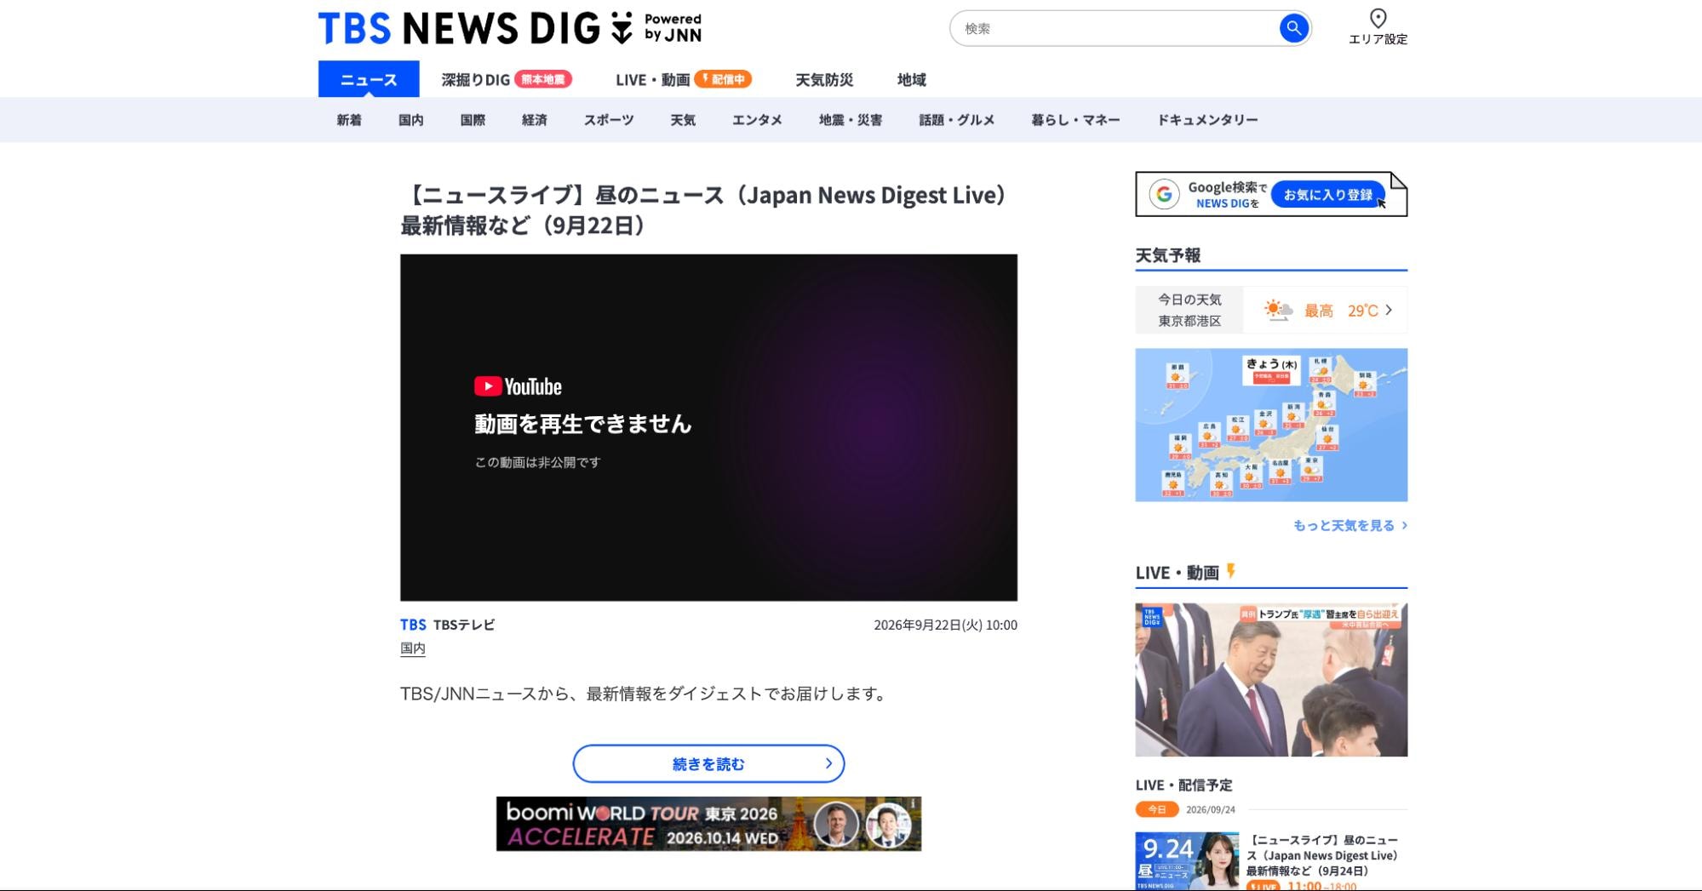Click the 続きを読む button

click(x=708, y=763)
